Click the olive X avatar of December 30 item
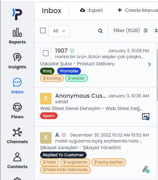 coord(46,138)
